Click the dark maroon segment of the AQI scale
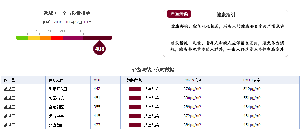301x130 pixels. pos(98,38)
